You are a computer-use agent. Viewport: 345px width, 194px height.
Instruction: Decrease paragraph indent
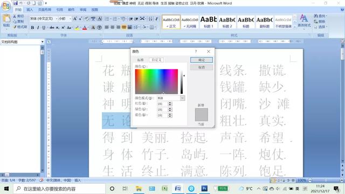click(130, 19)
